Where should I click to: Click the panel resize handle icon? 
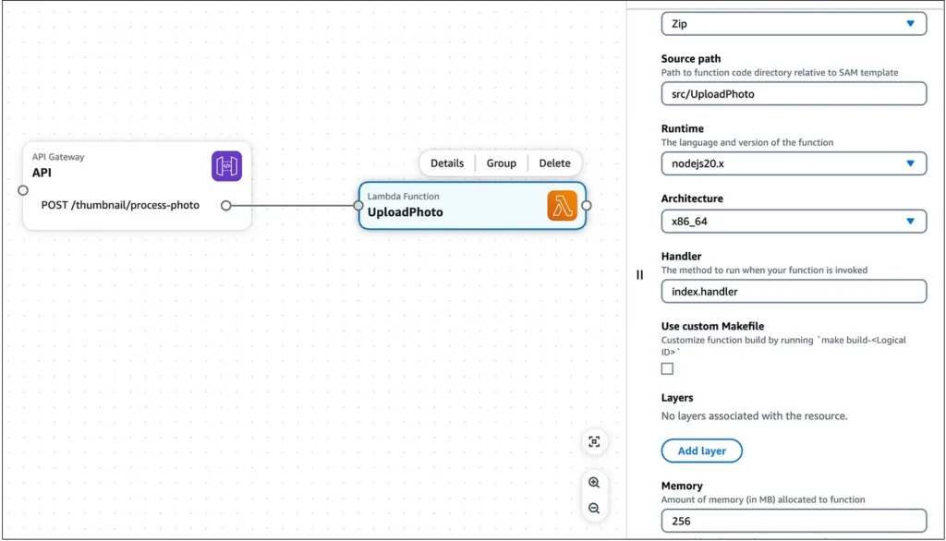click(x=639, y=275)
